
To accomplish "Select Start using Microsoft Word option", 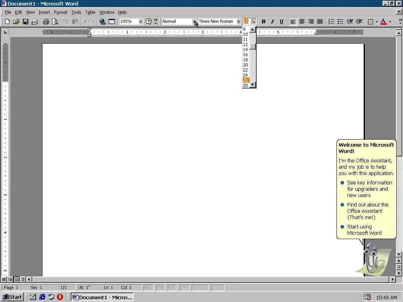I will (364, 230).
